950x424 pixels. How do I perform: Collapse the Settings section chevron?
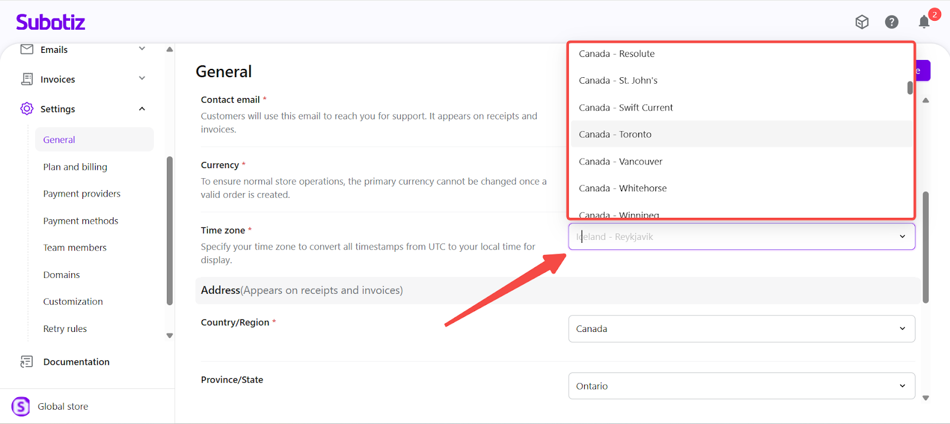coord(142,109)
